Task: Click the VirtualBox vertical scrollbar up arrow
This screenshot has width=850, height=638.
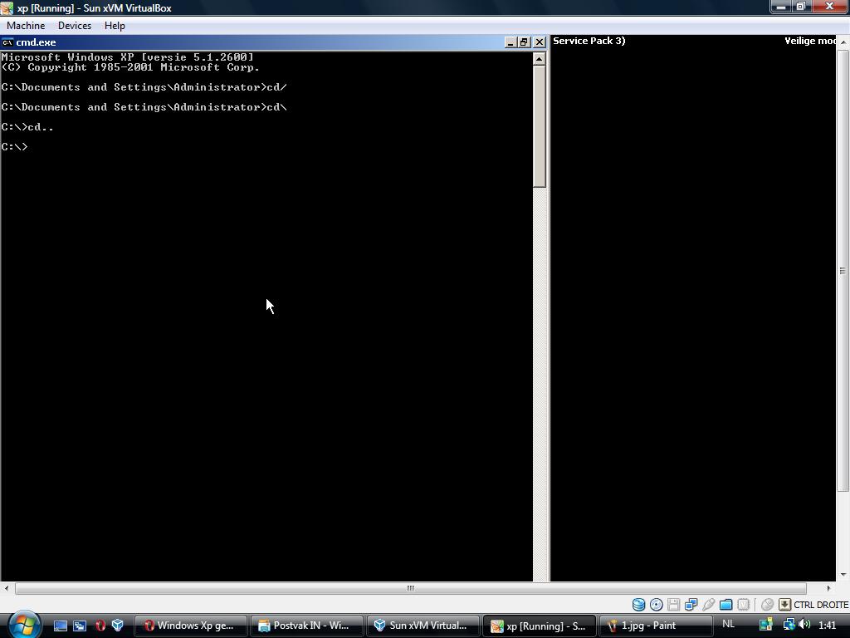Action: pyautogui.click(x=843, y=42)
